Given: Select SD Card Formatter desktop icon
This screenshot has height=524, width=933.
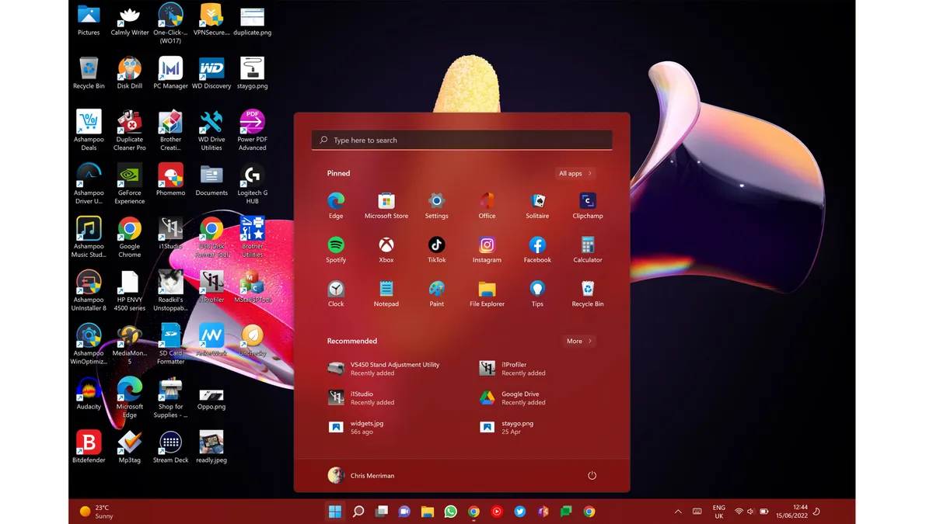Looking at the screenshot, I should pyautogui.click(x=170, y=345).
